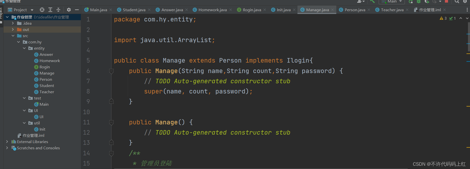The height and width of the screenshot is (169, 470).
Task: Select 作业管理.iml file in project tree
Action: pyautogui.click(x=31, y=135)
